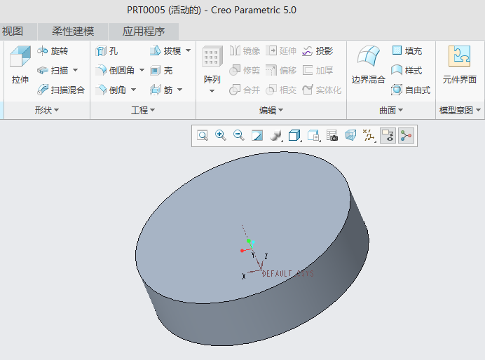Select the DEFAULT_CSYS label in the viewport
The width and height of the screenshot is (485, 360).
tap(287, 274)
